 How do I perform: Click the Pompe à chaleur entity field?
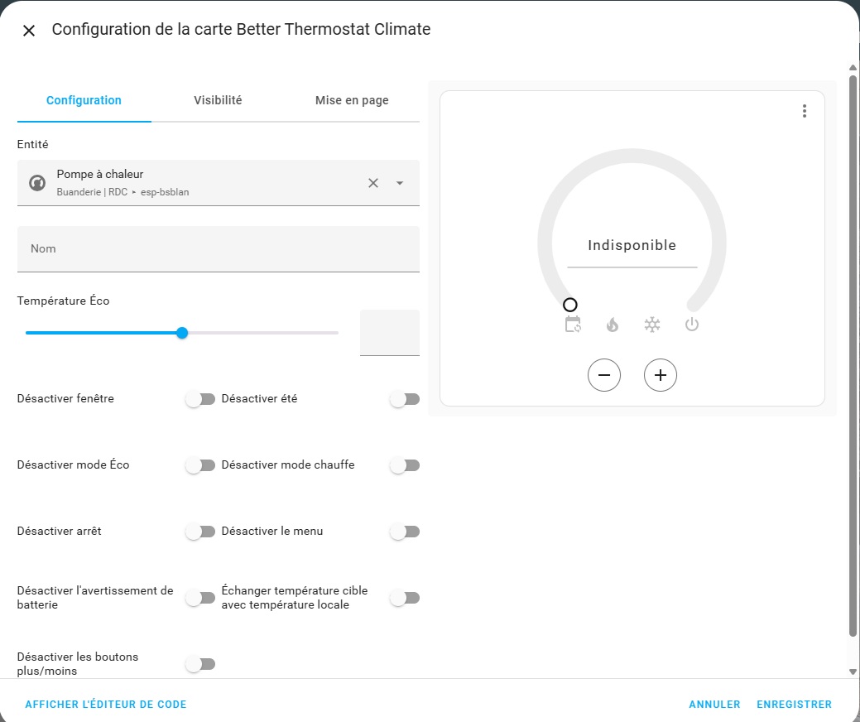click(219, 183)
